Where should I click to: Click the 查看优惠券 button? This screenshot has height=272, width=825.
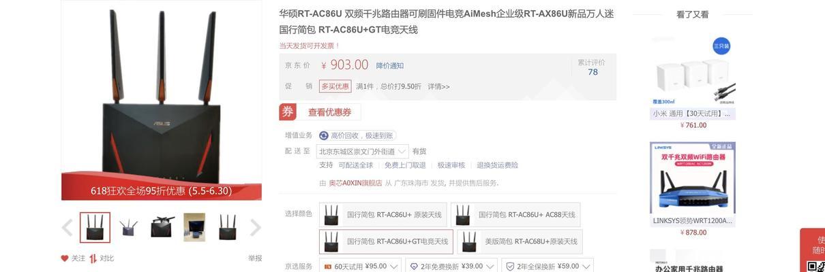329,112
